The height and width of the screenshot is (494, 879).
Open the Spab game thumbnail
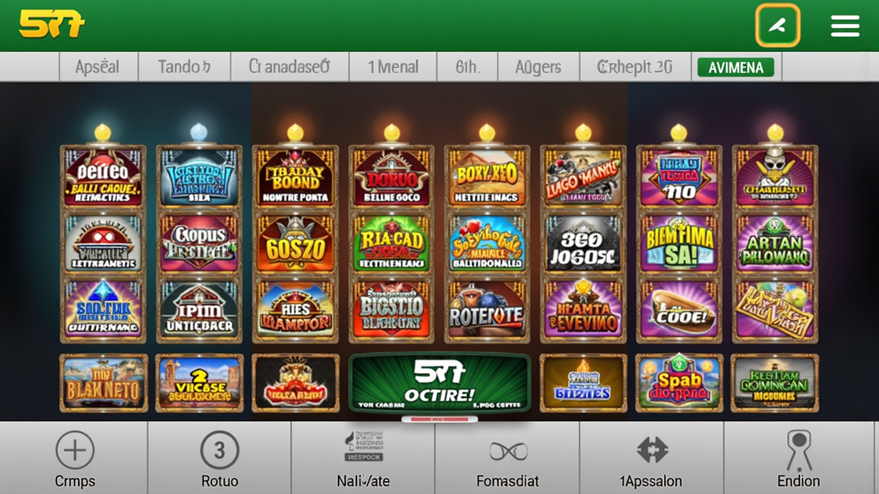(678, 383)
